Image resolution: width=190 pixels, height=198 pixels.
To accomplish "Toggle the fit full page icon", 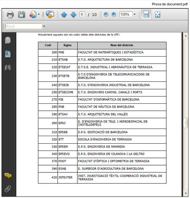I will 157,14.
